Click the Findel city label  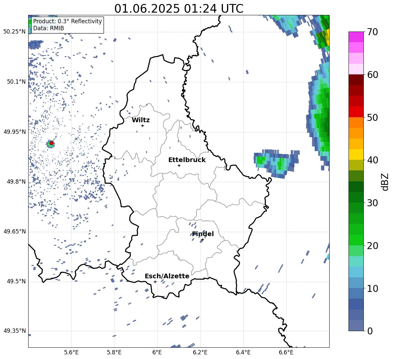point(203,234)
